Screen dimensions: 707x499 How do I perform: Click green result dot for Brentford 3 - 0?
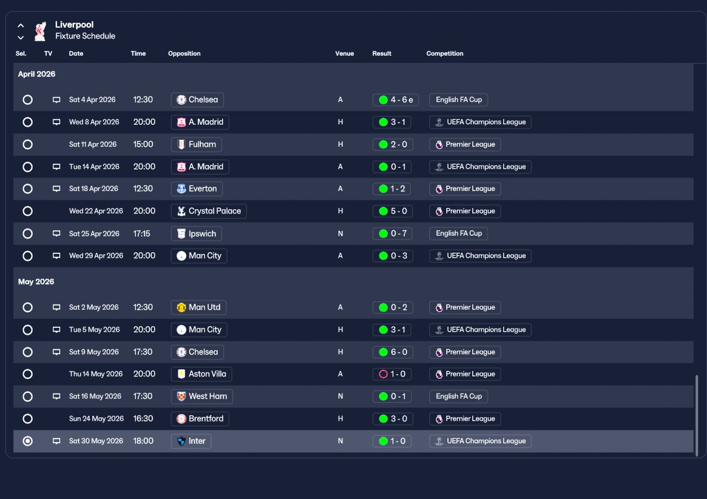tap(383, 419)
